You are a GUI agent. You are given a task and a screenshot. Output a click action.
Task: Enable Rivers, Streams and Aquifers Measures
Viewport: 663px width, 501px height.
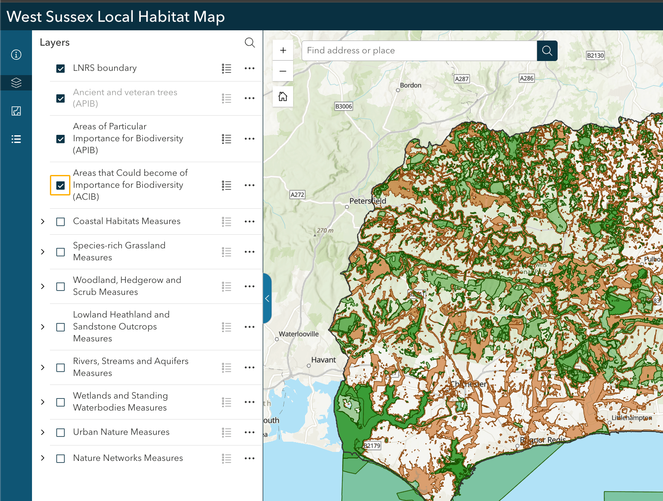(x=61, y=367)
